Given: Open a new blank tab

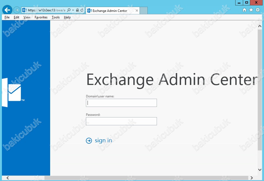Looking at the screenshot, I should [x=144, y=11].
